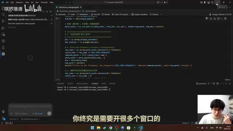This screenshot has width=233, height=131.
Task: Open chat history clock icon
Action: point(44,11)
